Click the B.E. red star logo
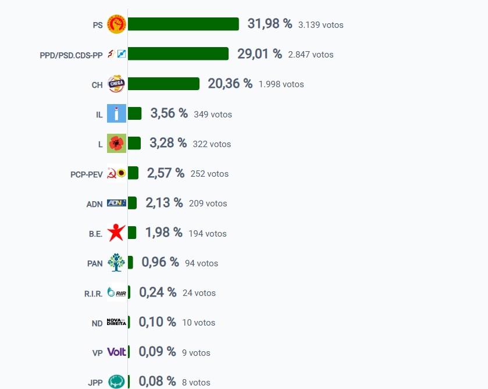488x389 pixels. tap(116, 233)
